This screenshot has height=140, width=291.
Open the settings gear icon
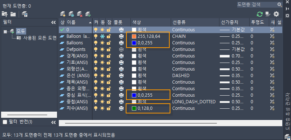coord(276,14)
